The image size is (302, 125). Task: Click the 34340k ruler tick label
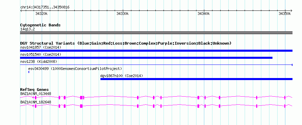coord(204,14)
